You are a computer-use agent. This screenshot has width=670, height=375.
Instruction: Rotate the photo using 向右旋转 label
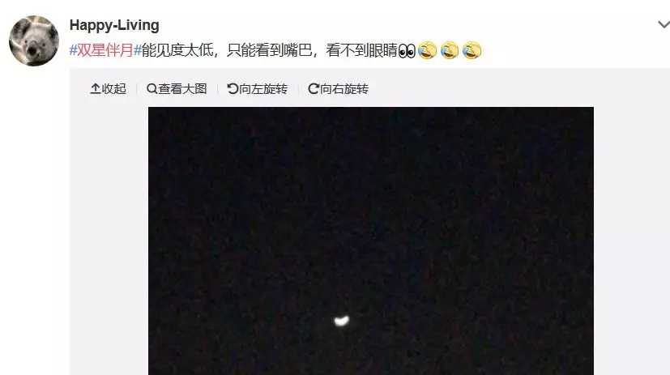click(x=344, y=89)
